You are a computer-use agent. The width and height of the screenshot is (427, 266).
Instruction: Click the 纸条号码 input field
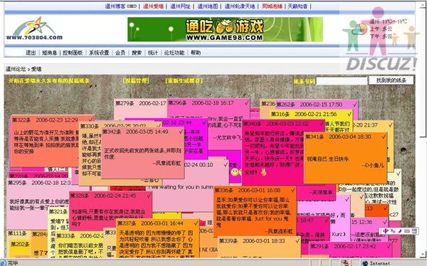coord(342,81)
